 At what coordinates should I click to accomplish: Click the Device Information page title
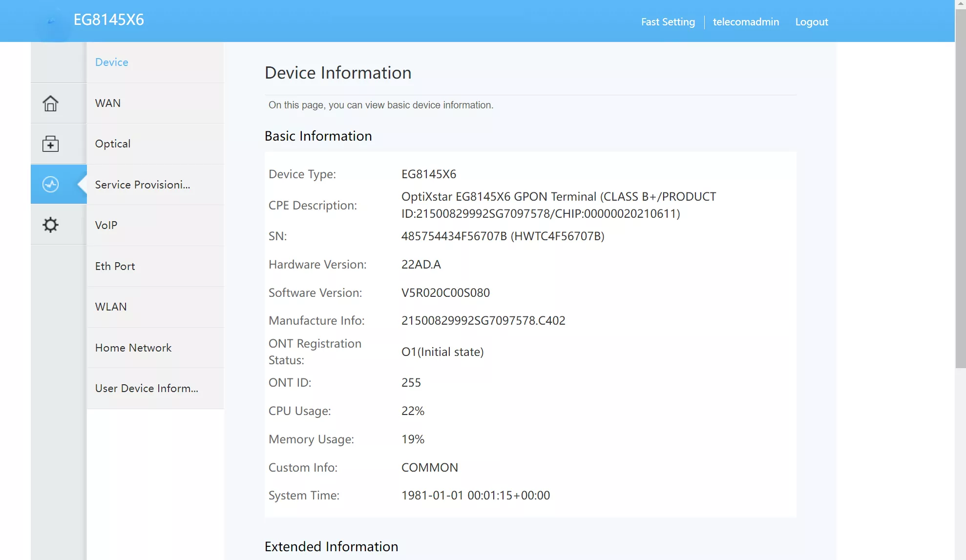tap(338, 73)
